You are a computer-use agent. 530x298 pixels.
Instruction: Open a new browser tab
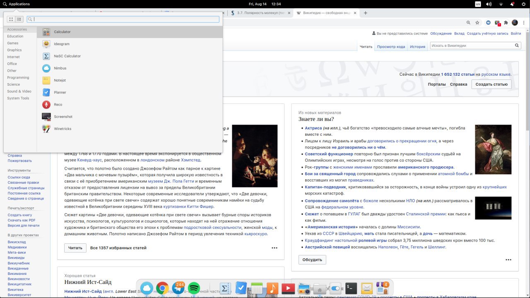click(x=365, y=13)
